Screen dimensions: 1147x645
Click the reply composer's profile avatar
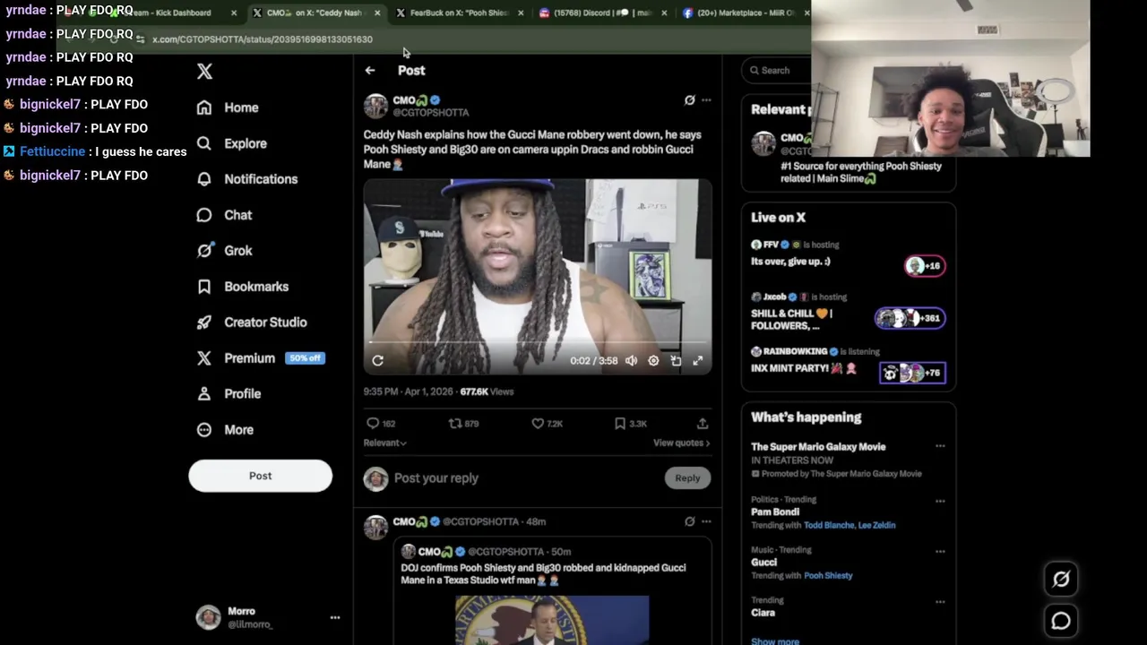375,478
